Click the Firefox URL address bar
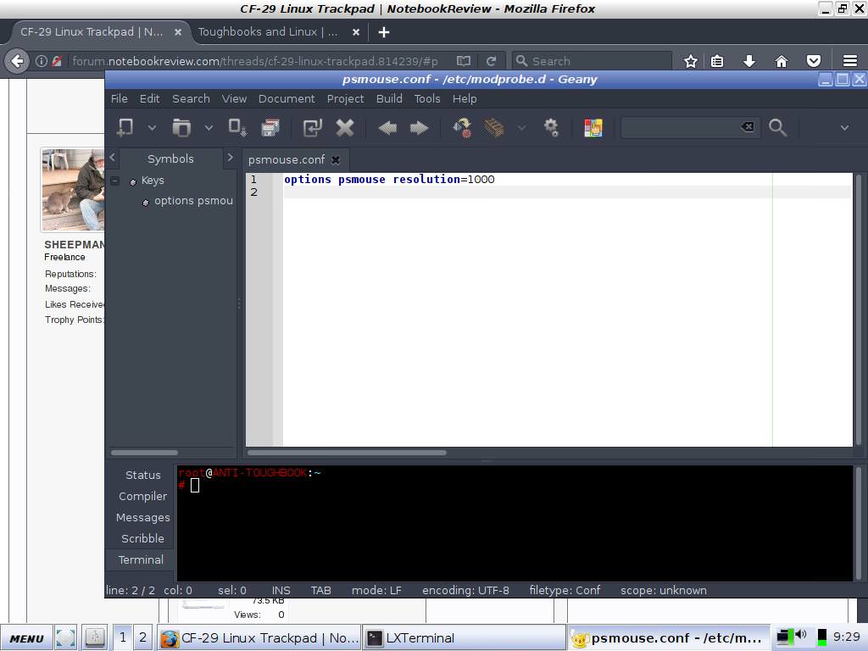The image size is (868, 651). point(254,61)
